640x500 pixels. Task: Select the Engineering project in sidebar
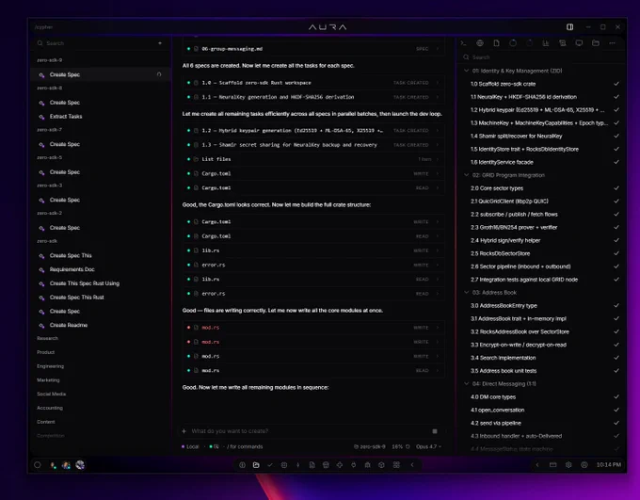50,366
